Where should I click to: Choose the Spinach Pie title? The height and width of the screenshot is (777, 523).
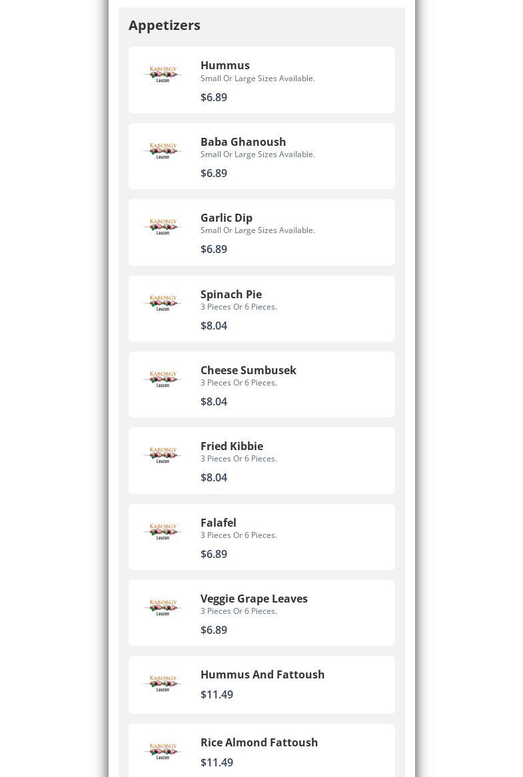pyautogui.click(x=231, y=294)
